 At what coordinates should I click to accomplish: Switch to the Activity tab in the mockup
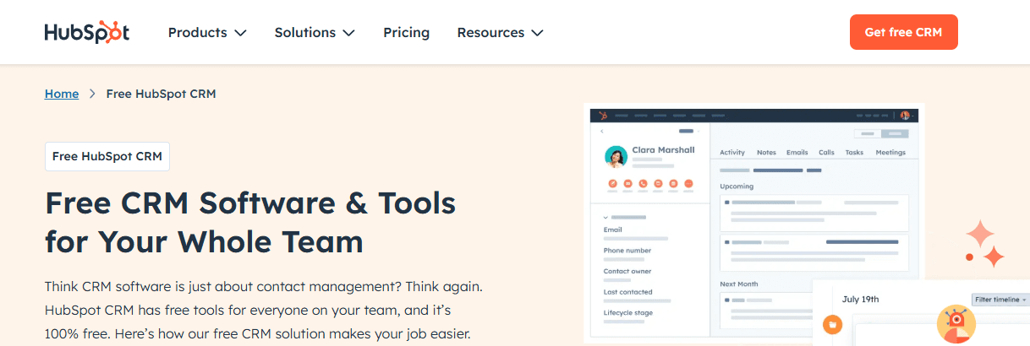click(732, 153)
